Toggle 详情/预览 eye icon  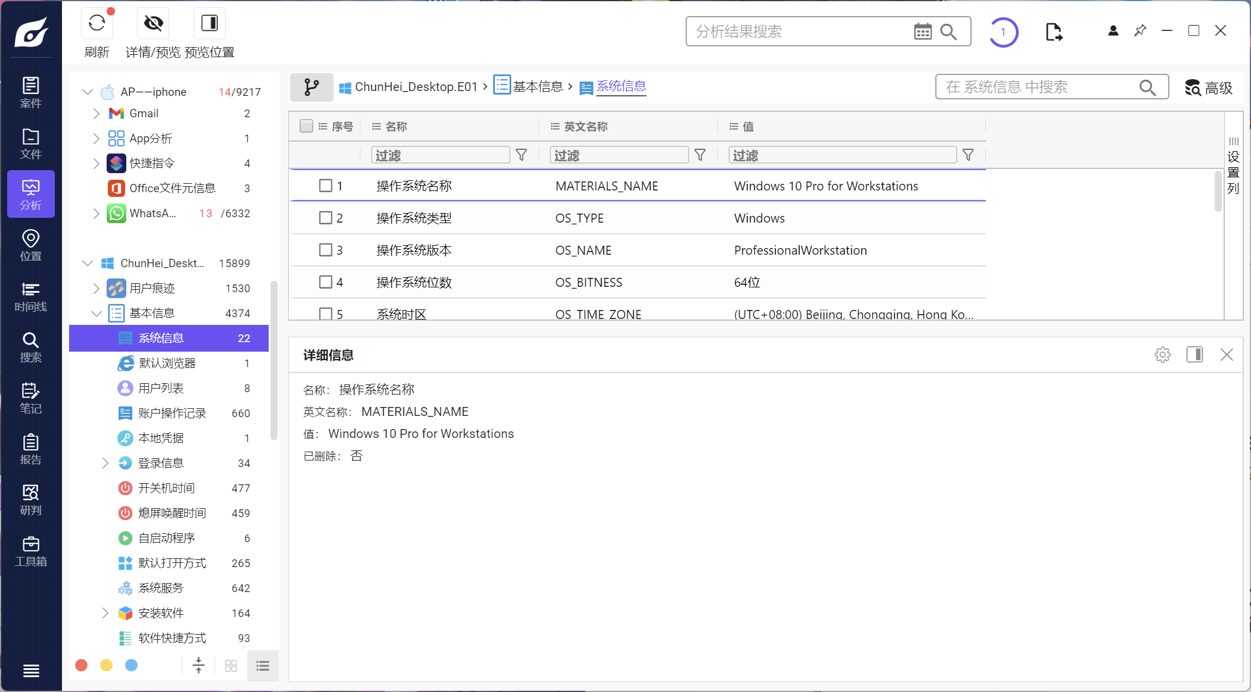(153, 23)
